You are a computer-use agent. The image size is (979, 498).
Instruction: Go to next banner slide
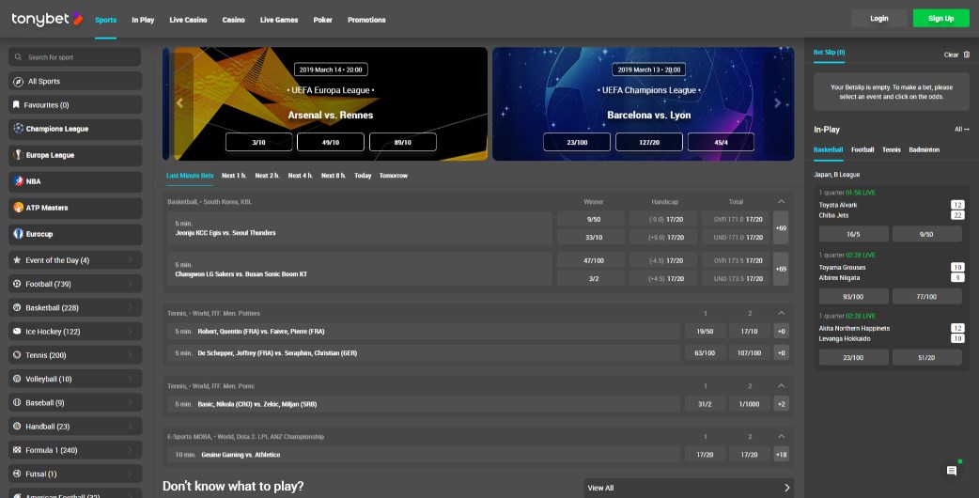pyautogui.click(x=777, y=103)
